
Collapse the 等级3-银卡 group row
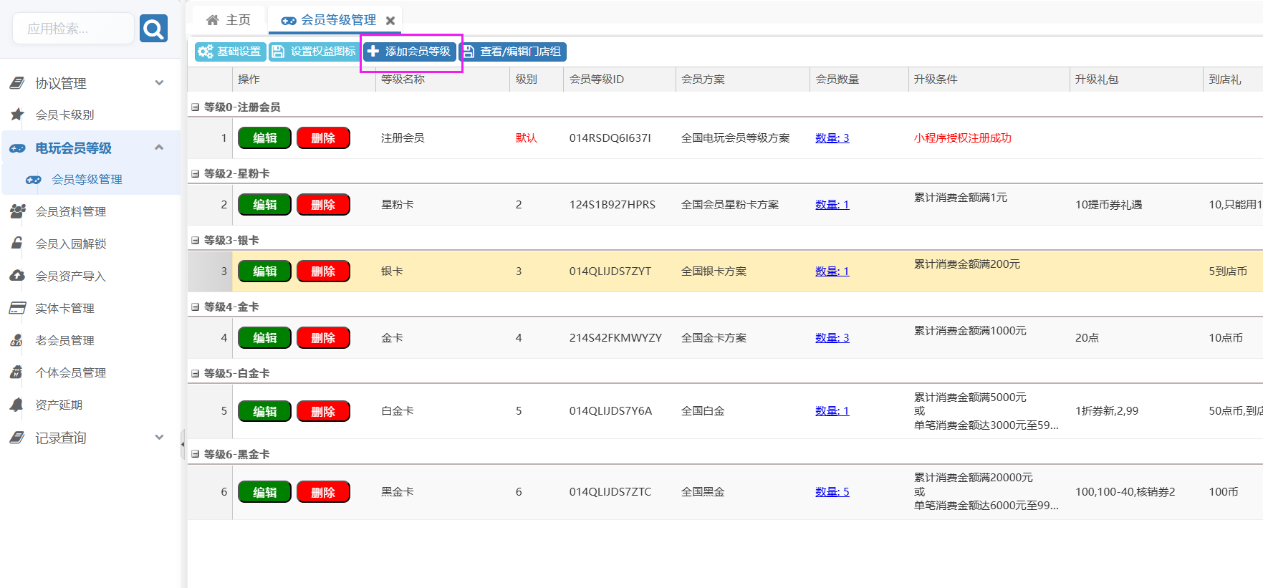tap(195, 241)
